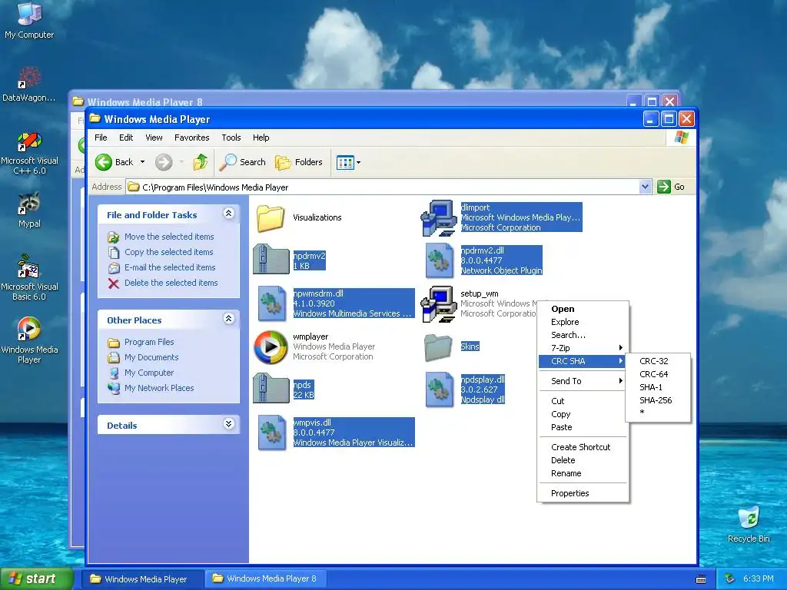Click the Back toolbar button
This screenshot has width=787, height=590.
pyautogui.click(x=115, y=162)
